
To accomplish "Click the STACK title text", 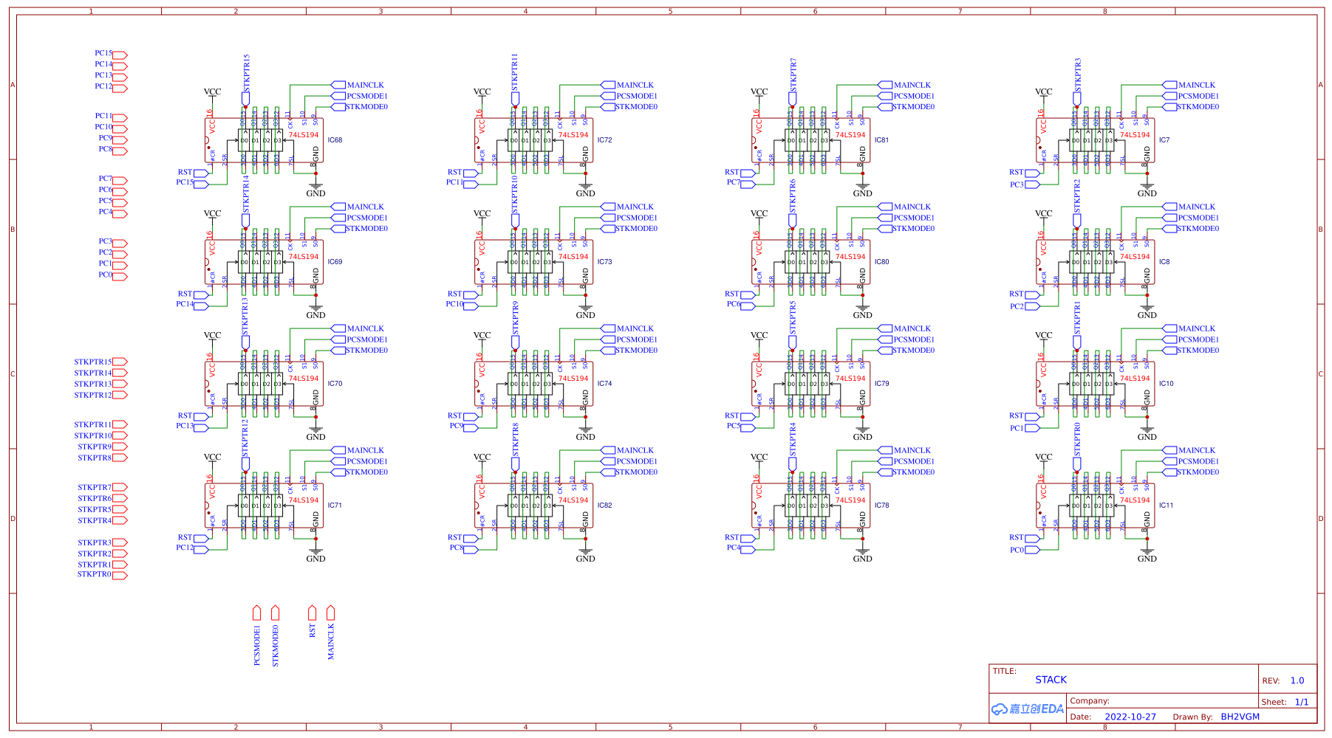I will pyautogui.click(x=1051, y=680).
